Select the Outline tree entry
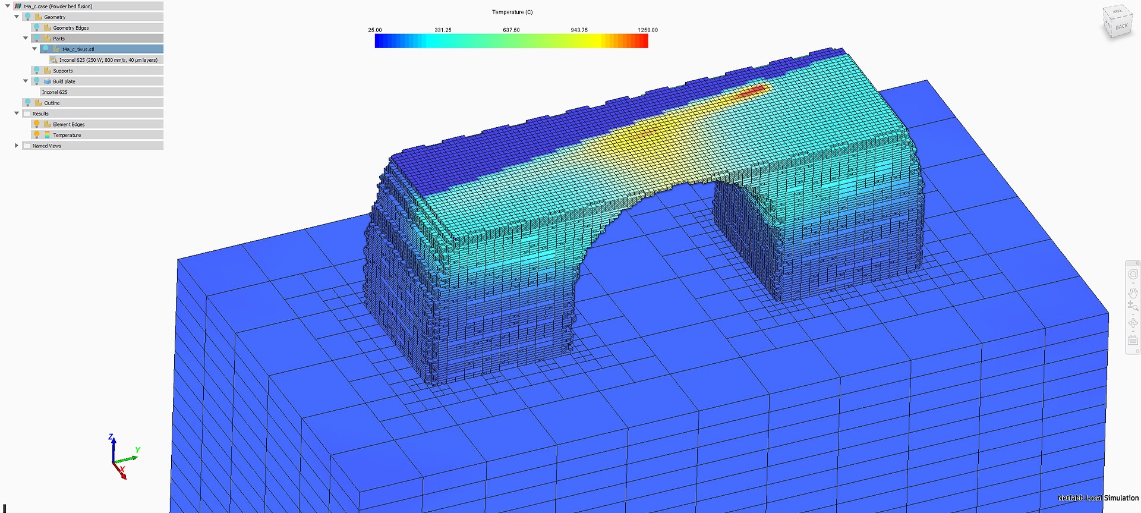 (52, 103)
